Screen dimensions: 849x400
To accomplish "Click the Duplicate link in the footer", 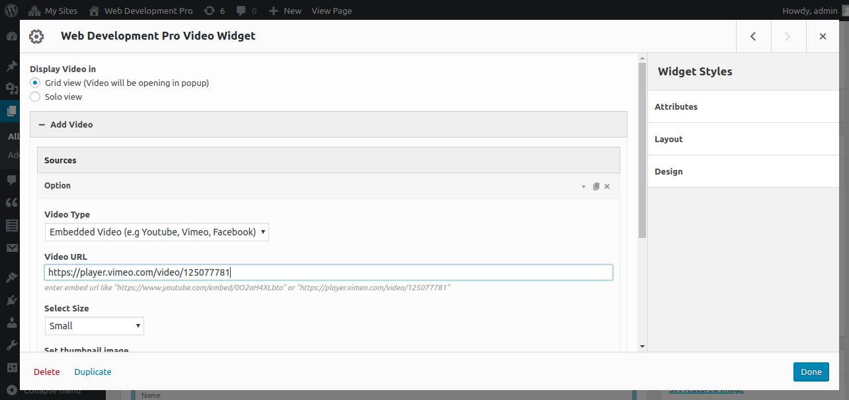I will pyautogui.click(x=93, y=372).
